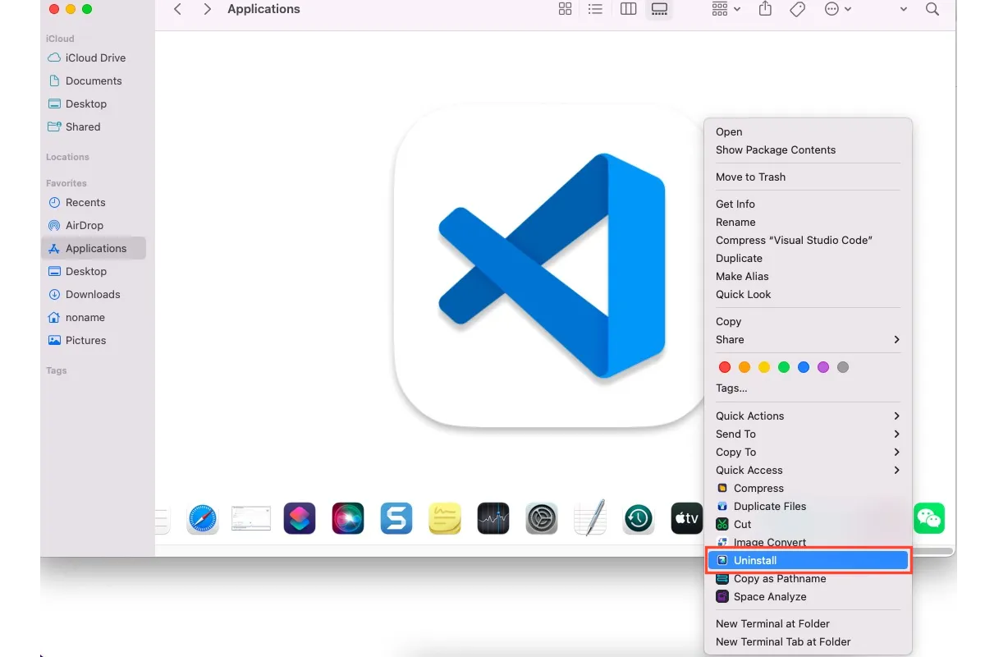
Task: Switch Finder to column view
Action: coord(628,9)
